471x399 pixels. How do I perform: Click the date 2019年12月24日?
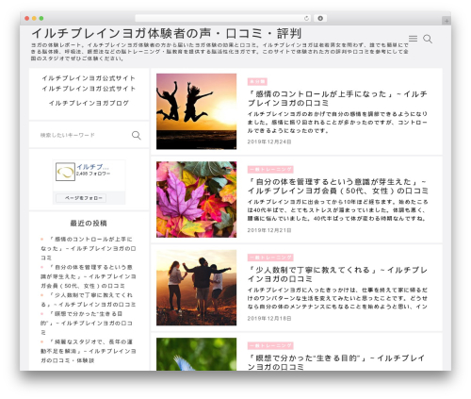pyautogui.click(x=269, y=141)
